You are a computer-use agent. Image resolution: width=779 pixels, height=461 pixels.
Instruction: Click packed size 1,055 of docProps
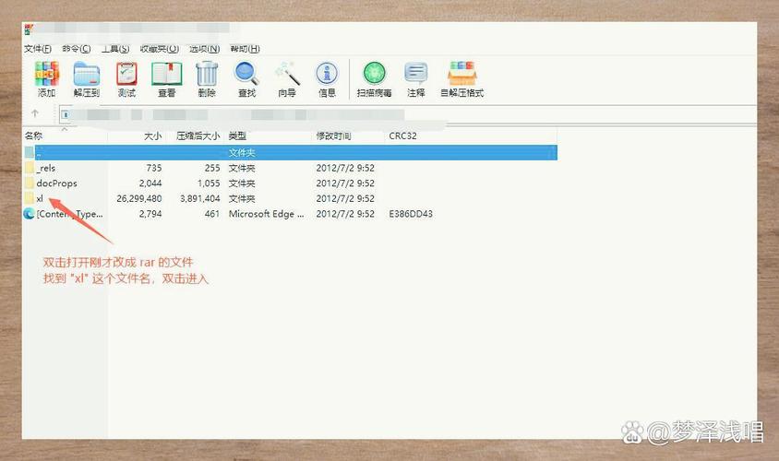(x=209, y=183)
